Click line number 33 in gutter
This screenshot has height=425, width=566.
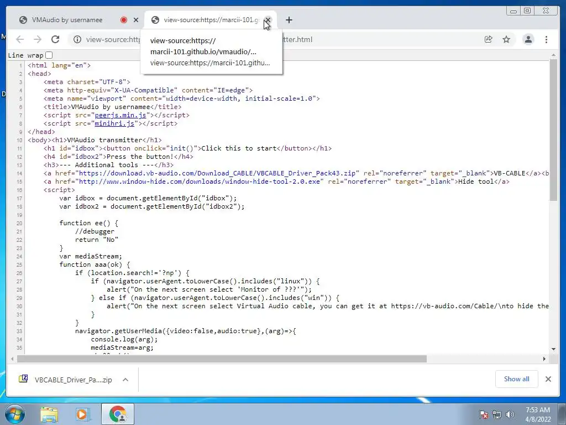[x=19, y=331]
